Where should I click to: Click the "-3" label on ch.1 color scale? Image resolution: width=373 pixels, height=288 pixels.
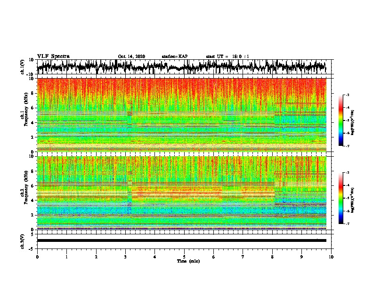[347, 95]
